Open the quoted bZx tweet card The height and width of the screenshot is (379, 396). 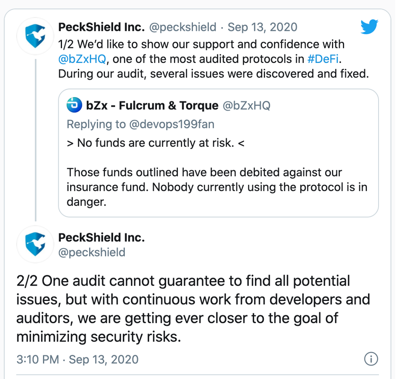pos(218,153)
